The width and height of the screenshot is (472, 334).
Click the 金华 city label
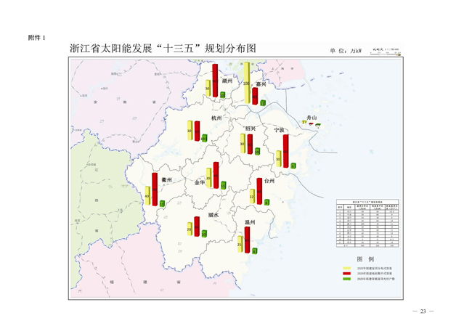[200, 183]
